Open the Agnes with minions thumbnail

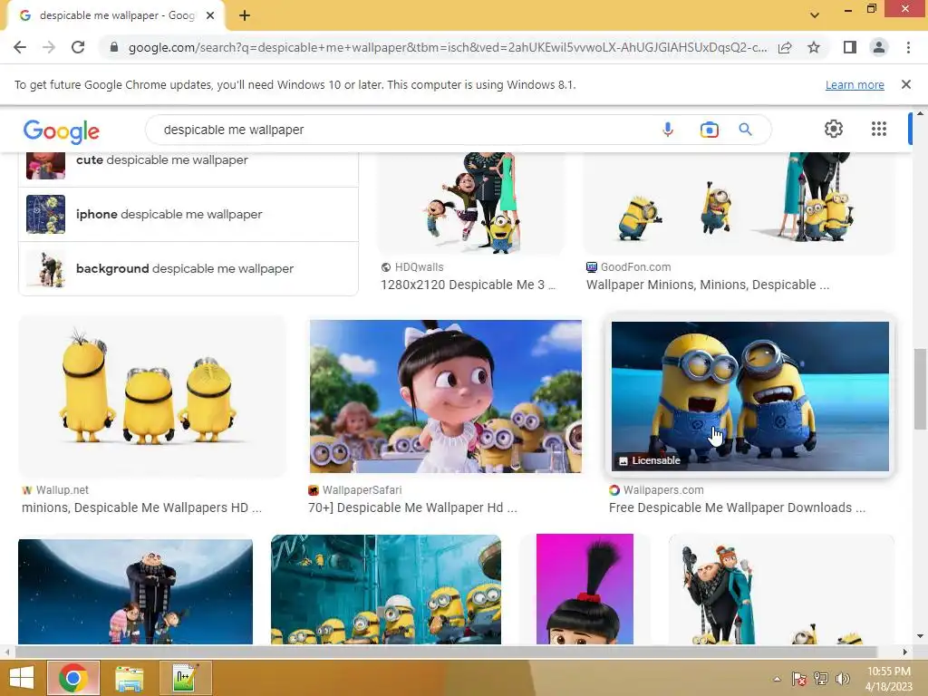click(445, 396)
